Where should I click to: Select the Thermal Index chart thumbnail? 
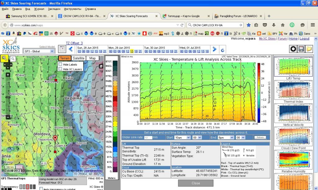pyautogui.click(x=293, y=90)
